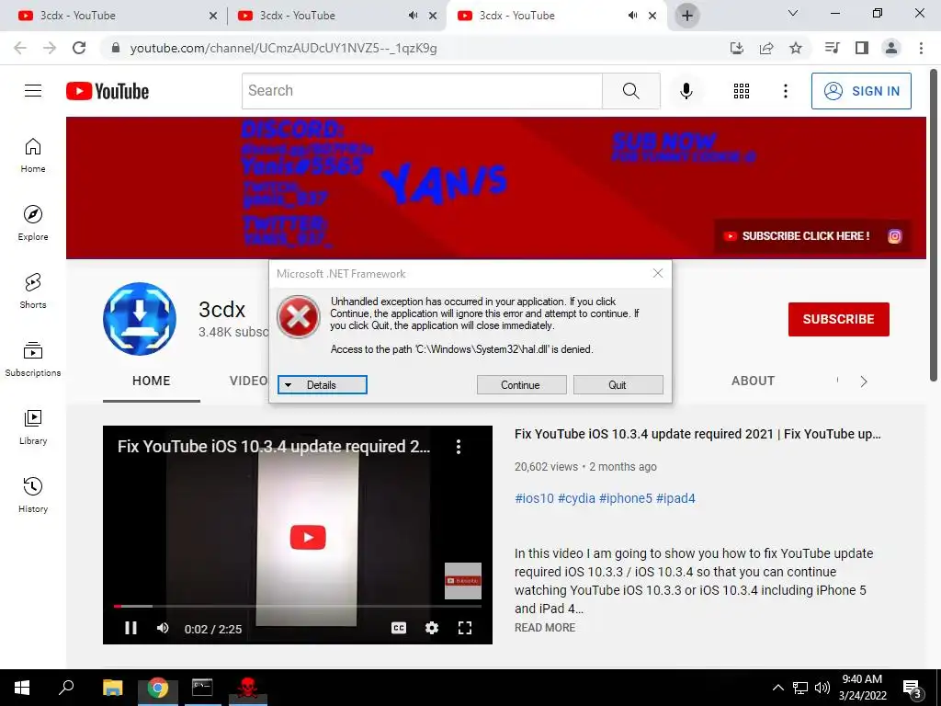Click the Instagram icon on channel banner

coord(894,236)
